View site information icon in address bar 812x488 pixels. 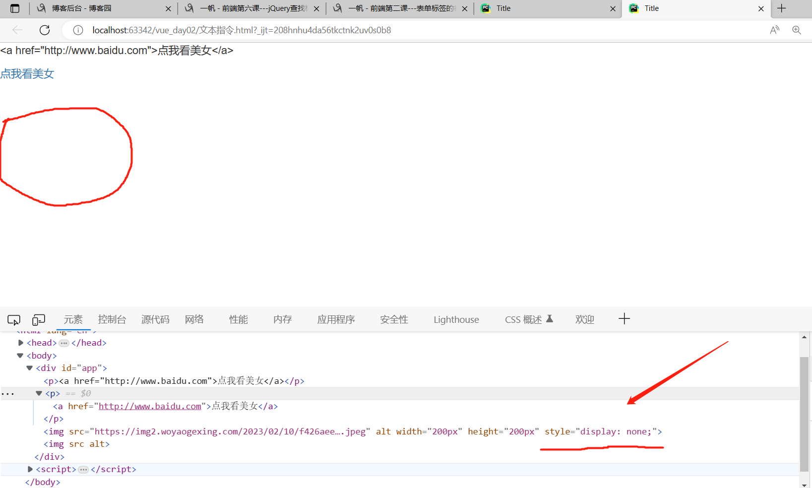(78, 30)
